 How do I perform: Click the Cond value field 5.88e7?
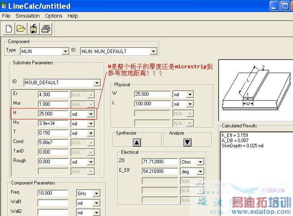[53, 143]
